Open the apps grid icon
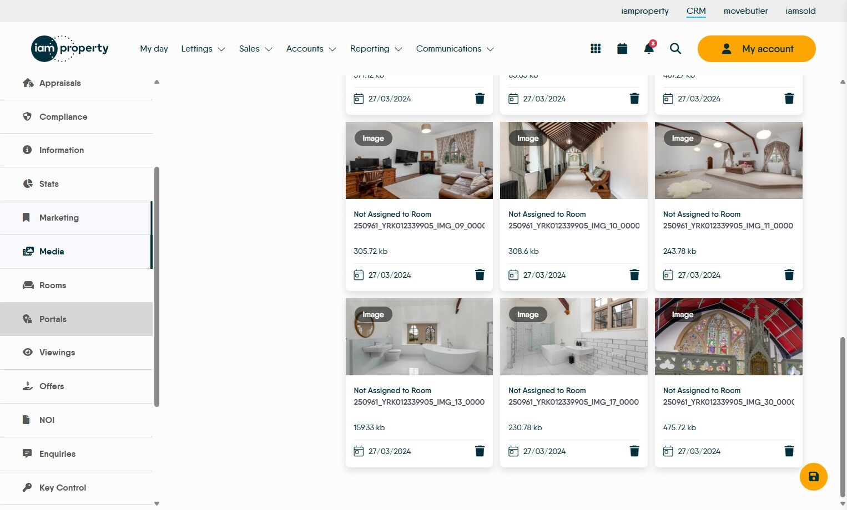Image resolution: width=847 pixels, height=510 pixels. tap(596, 49)
